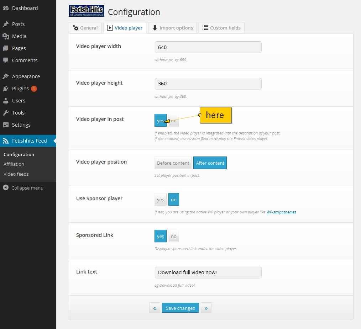Select Before content player position
The width and height of the screenshot is (361, 329).
click(x=173, y=163)
